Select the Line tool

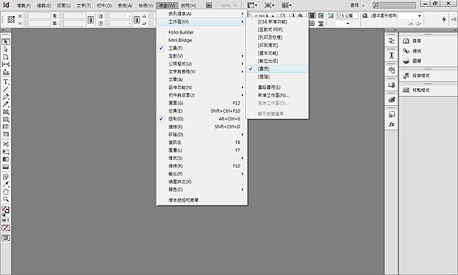point(5,89)
